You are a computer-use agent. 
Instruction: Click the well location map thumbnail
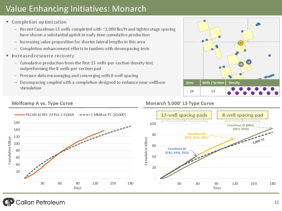coord(231,49)
